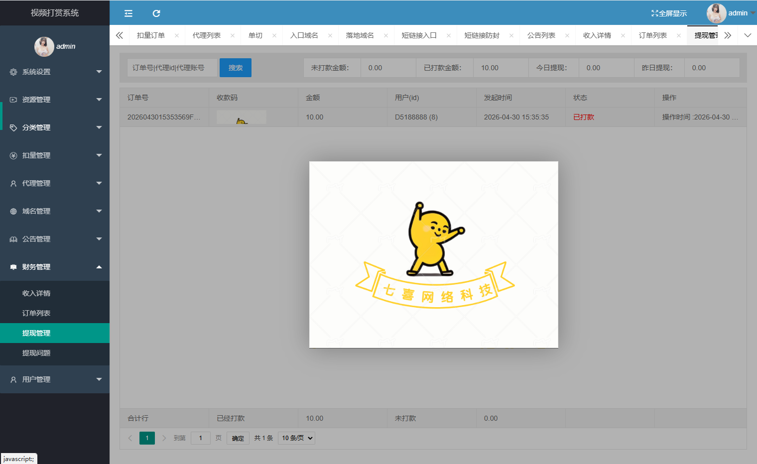Click page 1 pagination button

click(x=147, y=438)
